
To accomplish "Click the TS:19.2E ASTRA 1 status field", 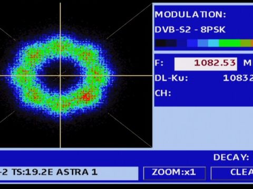I will click(69, 173).
